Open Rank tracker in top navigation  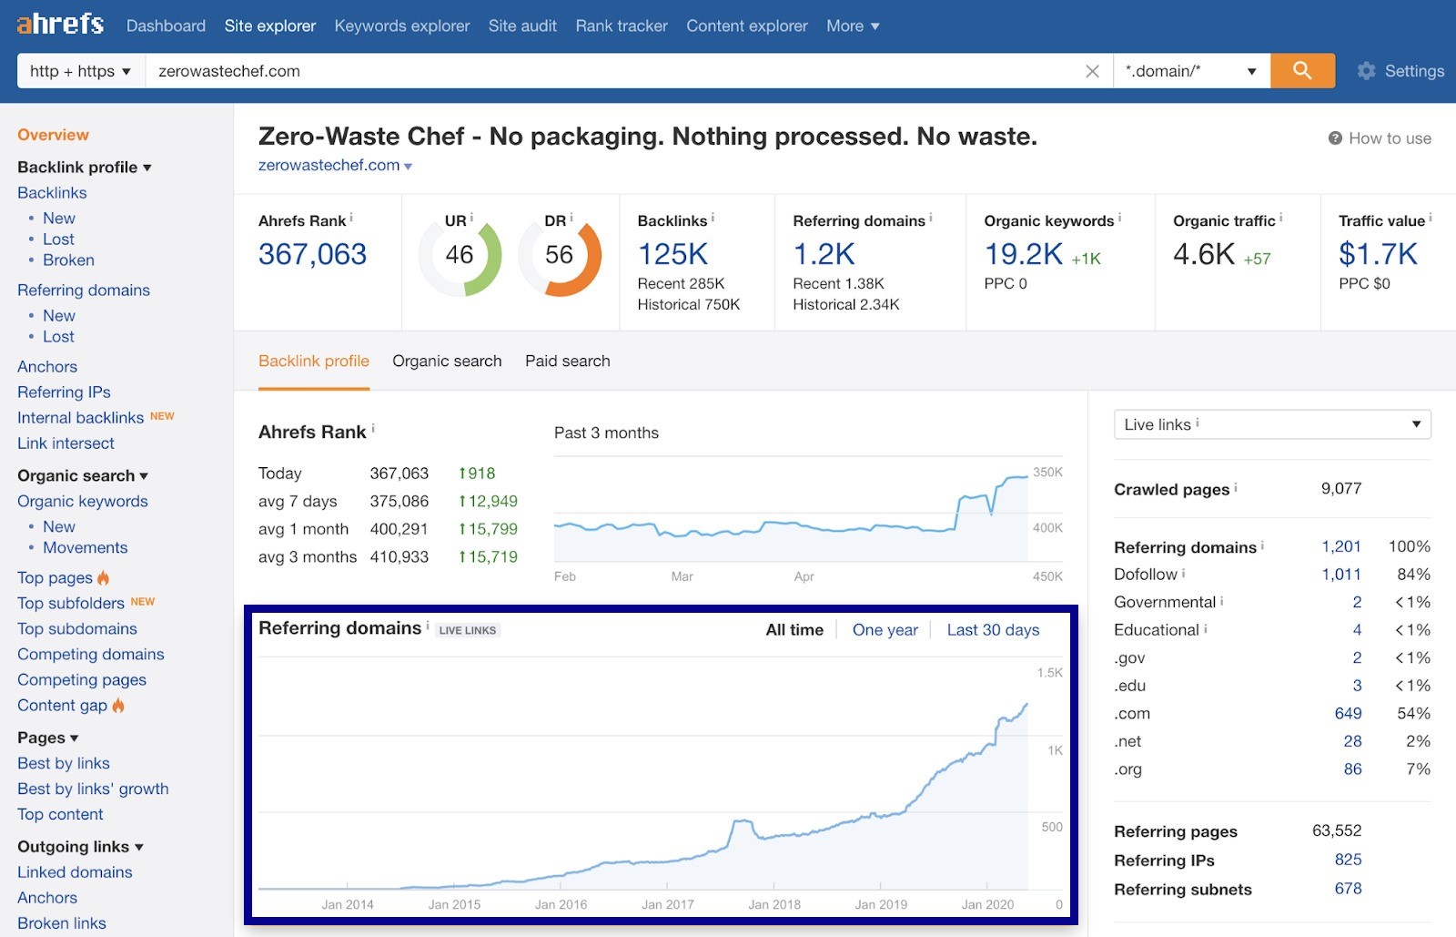coord(622,25)
